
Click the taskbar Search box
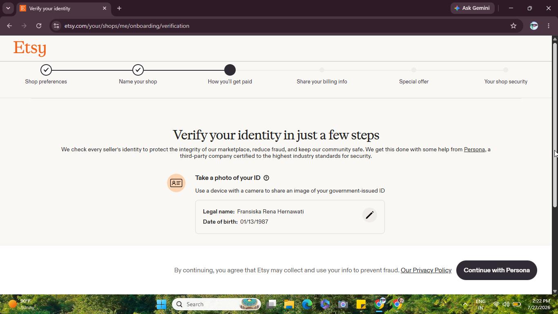click(217, 304)
